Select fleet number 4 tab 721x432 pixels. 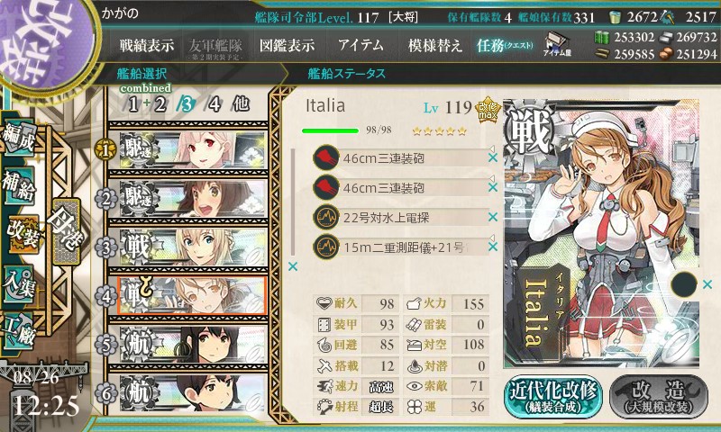point(214,104)
